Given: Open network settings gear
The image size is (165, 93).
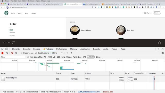Looking at the screenshot, I should coord(163,53).
